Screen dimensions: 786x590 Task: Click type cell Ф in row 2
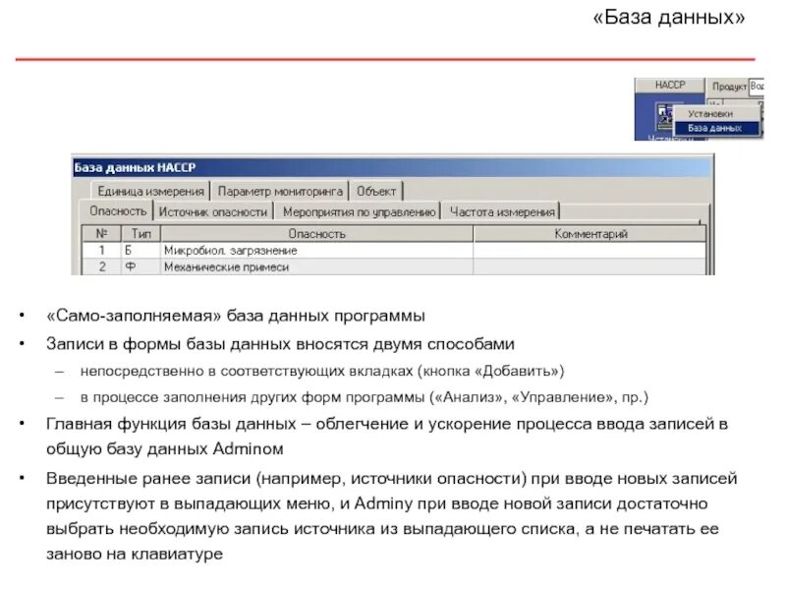[x=140, y=266]
